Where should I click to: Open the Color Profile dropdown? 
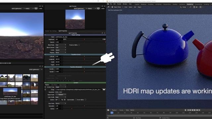(x=61, y=97)
